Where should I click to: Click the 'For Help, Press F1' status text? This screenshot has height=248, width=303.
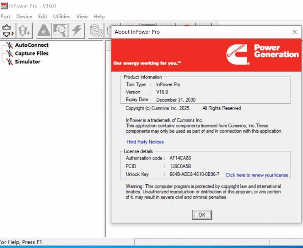(21, 242)
